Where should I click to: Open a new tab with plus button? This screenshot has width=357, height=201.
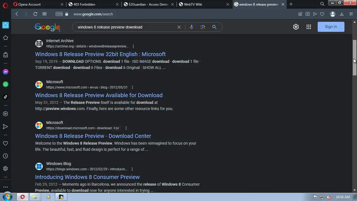click(291, 4)
